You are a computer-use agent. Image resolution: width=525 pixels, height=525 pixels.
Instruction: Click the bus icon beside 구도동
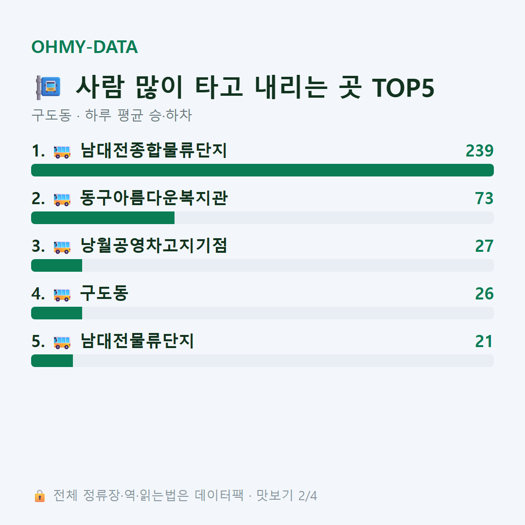[x=62, y=294]
